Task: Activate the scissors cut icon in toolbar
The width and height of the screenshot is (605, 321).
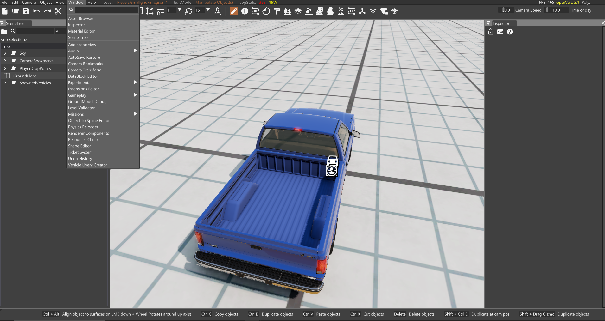Action: click(x=58, y=11)
